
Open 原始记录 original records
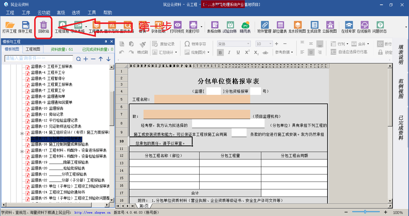pos(164,44)
